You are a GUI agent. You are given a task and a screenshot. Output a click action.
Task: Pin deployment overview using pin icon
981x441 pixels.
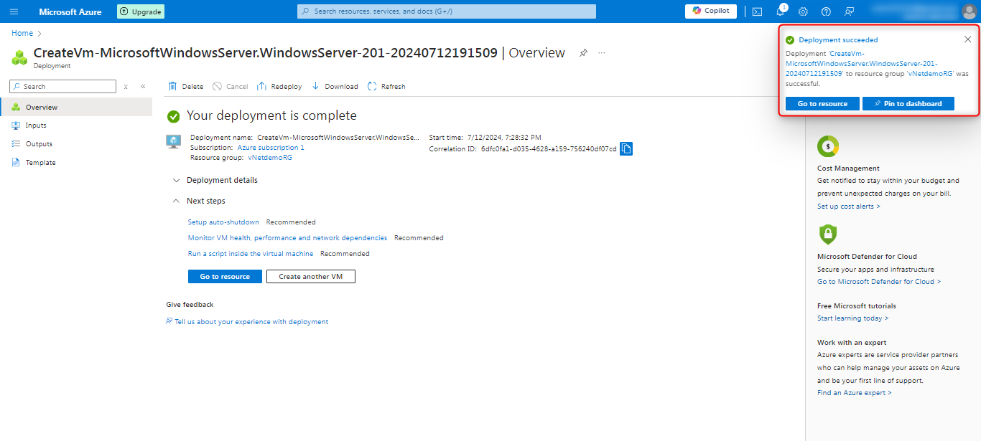(584, 53)
